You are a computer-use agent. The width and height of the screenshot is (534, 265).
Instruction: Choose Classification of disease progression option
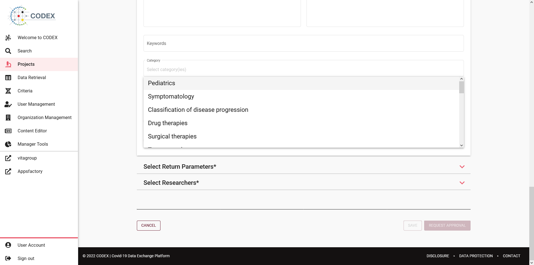click(x=301, y=110)
